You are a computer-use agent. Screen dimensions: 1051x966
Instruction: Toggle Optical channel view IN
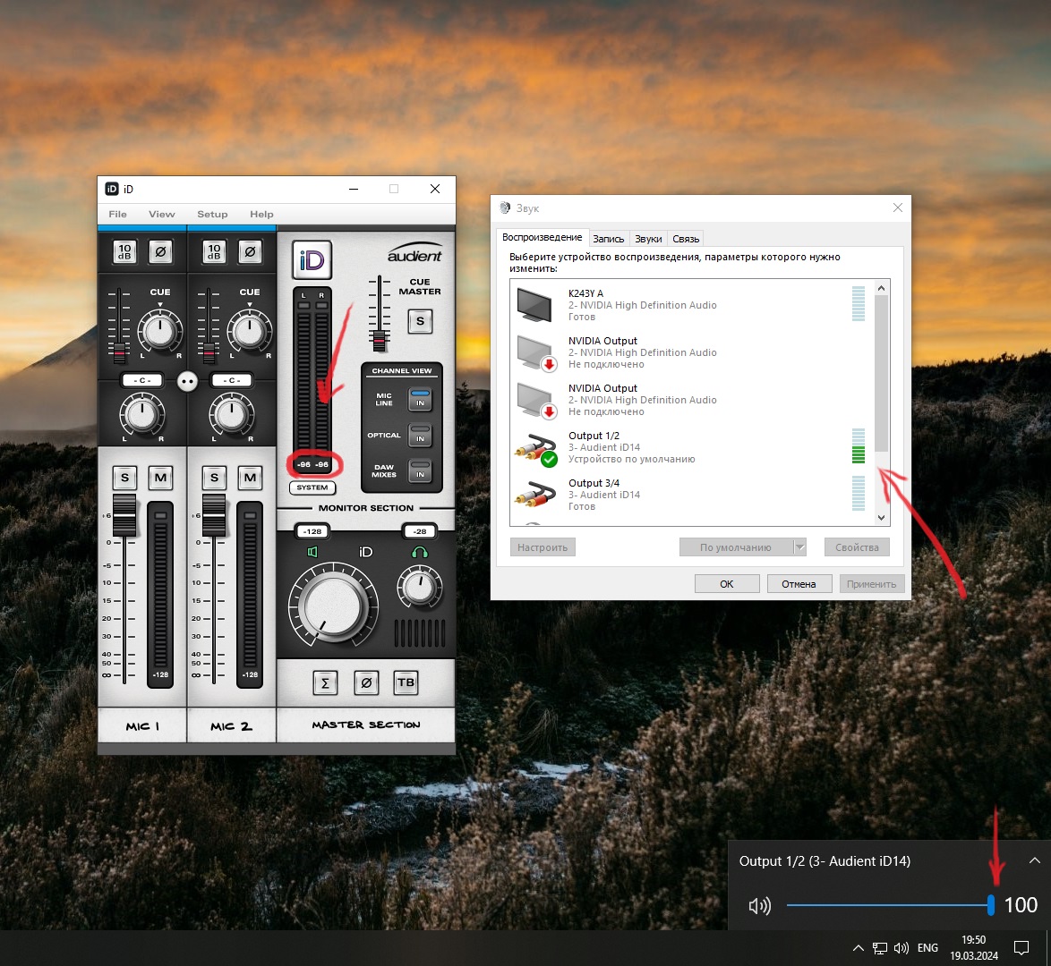420,435
